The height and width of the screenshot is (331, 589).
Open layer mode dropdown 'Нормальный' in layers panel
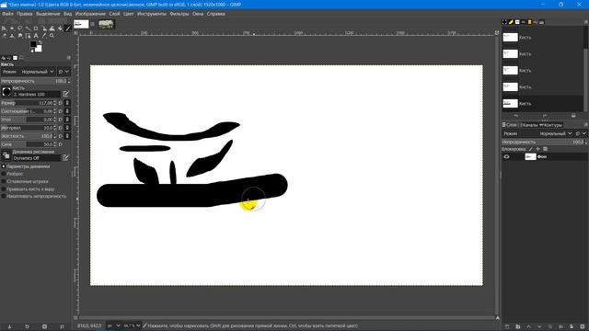556,133
